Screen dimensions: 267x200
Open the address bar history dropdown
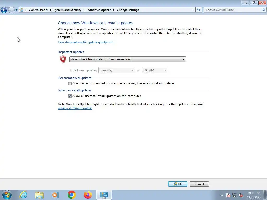193,10
